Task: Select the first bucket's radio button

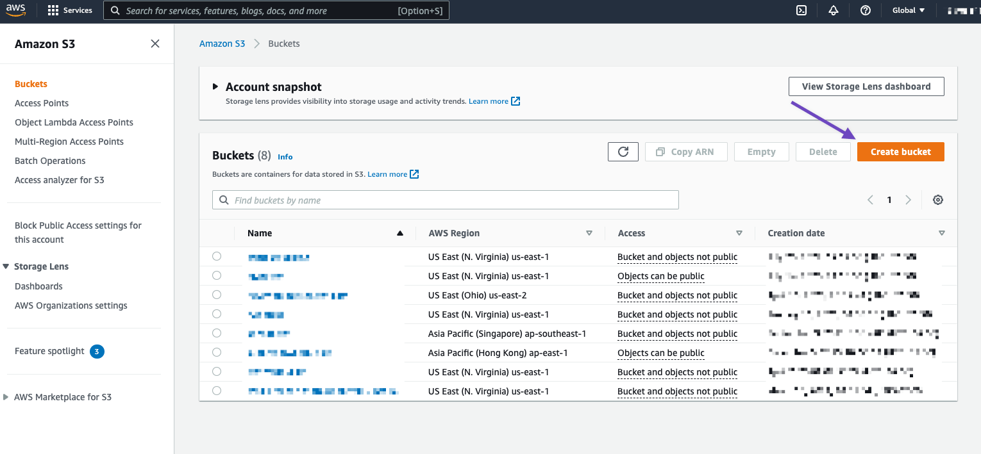Action: coord(218,255)
